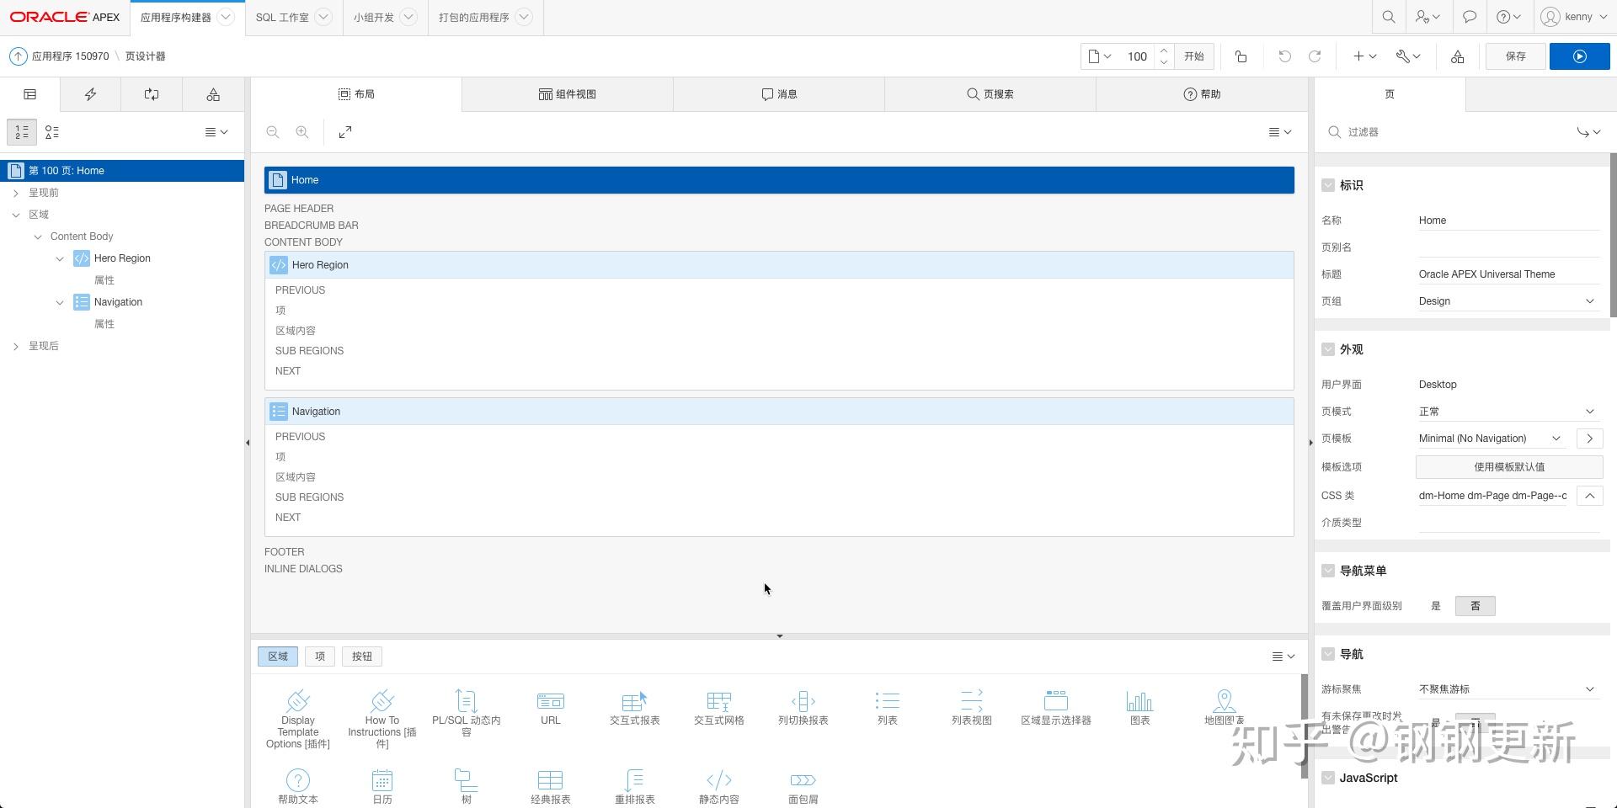Click the 使用模板默认值 button
1617x808 pixels.
point(1508,466)
